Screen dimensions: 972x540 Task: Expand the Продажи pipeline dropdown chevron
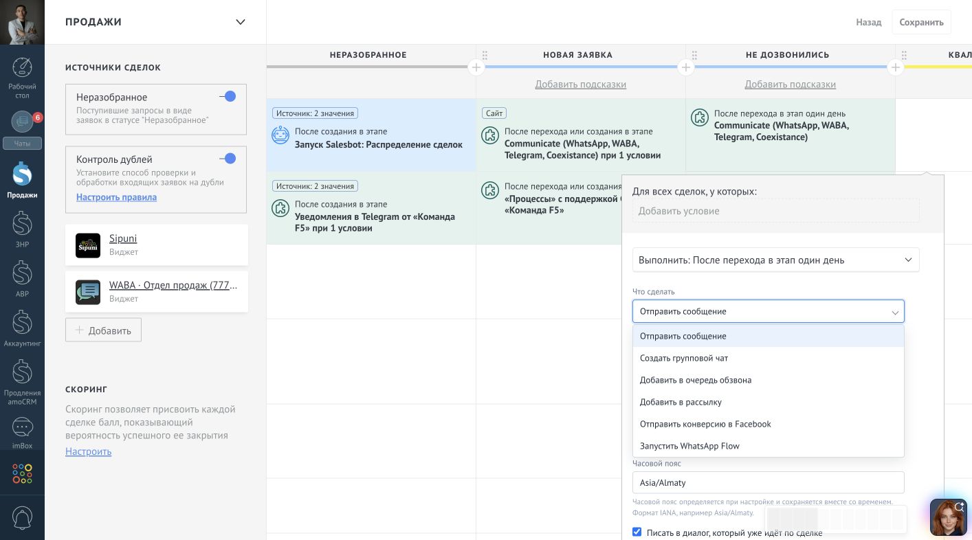tap(241, 22)
